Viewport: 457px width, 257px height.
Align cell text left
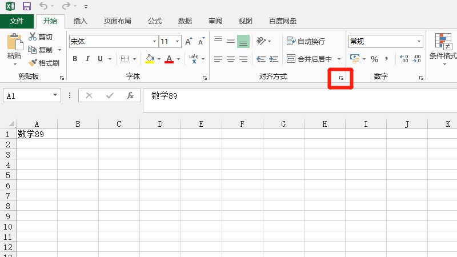218,59
